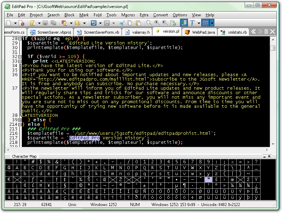The width and height of the screenshot is (282, 213).
Task: Collapse the fold at line 214
Action: click(x=20, y=124)
